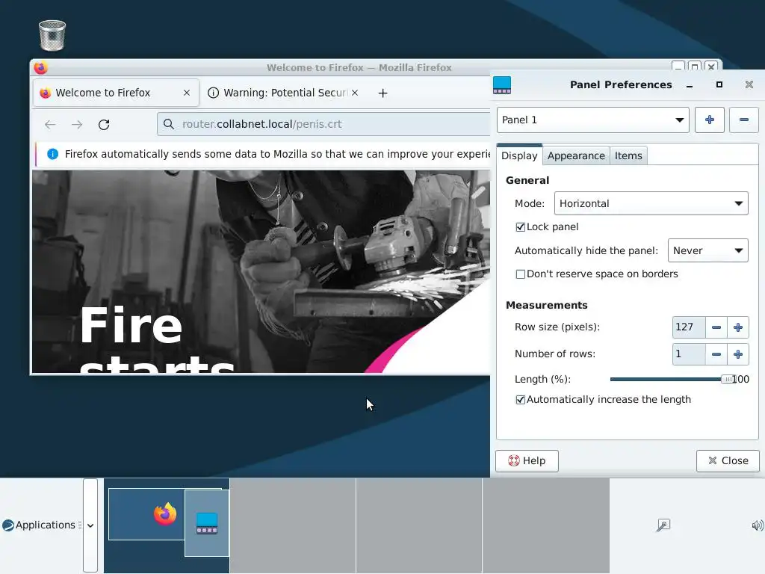Screen dimensions: 765x574
Task: Click the Close button in Panel Preferences
Action: [728, 460]
